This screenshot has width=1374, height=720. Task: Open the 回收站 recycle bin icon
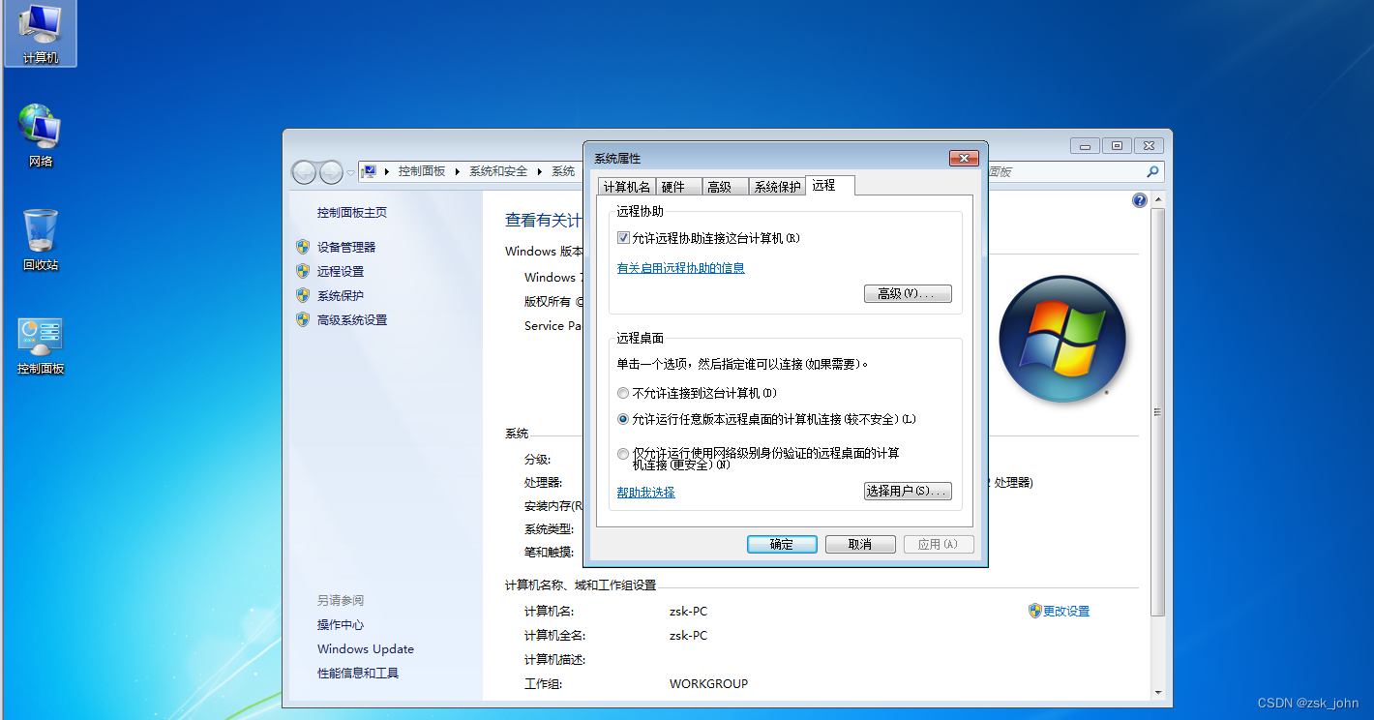tap(40, 240)
